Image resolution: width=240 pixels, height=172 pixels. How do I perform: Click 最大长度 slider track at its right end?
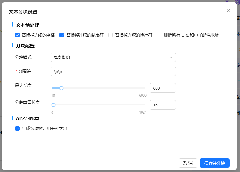coord(144,88)
